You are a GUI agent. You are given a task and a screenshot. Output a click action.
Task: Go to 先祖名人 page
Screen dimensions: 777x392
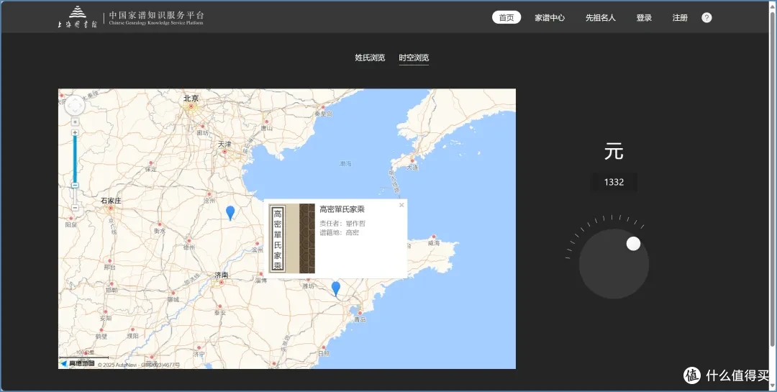(x=601, y=18)
